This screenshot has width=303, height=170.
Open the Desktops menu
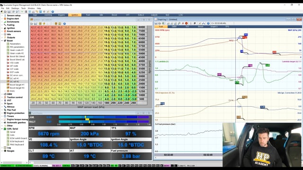[15, 8]
